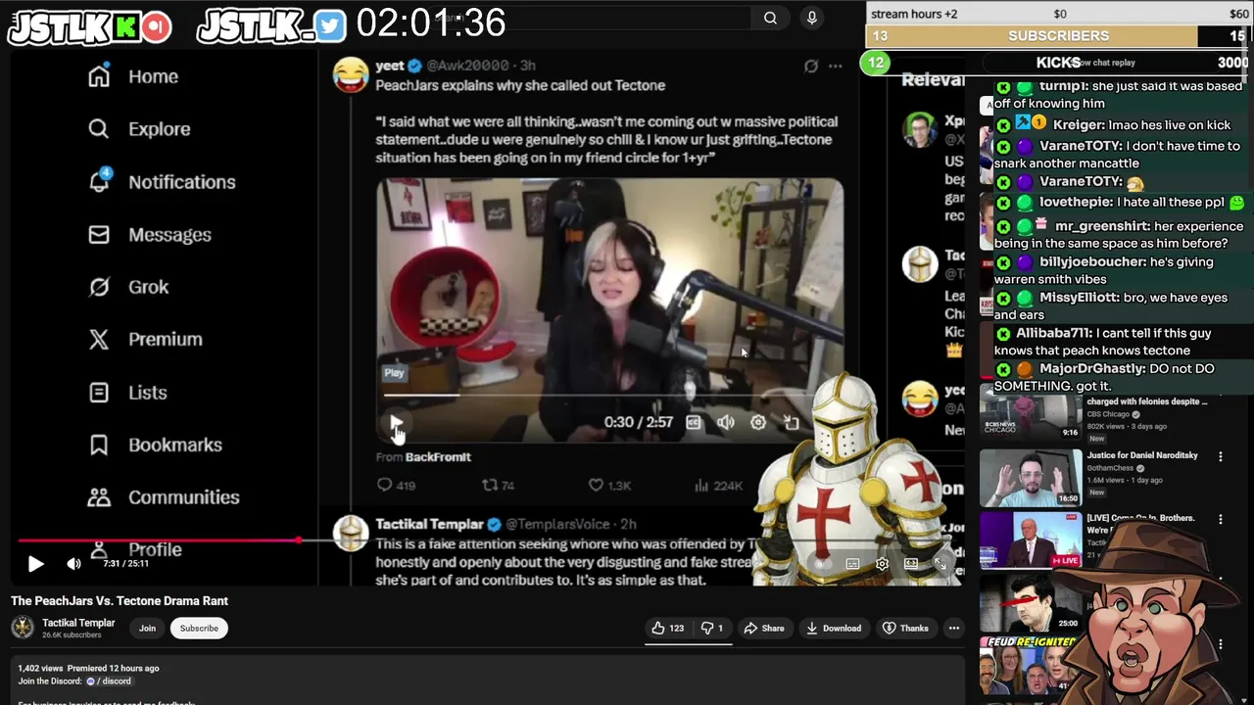Open menu for LIVE Come On In video
This screenshot has height=705, width=1254.
point(1221,519)
